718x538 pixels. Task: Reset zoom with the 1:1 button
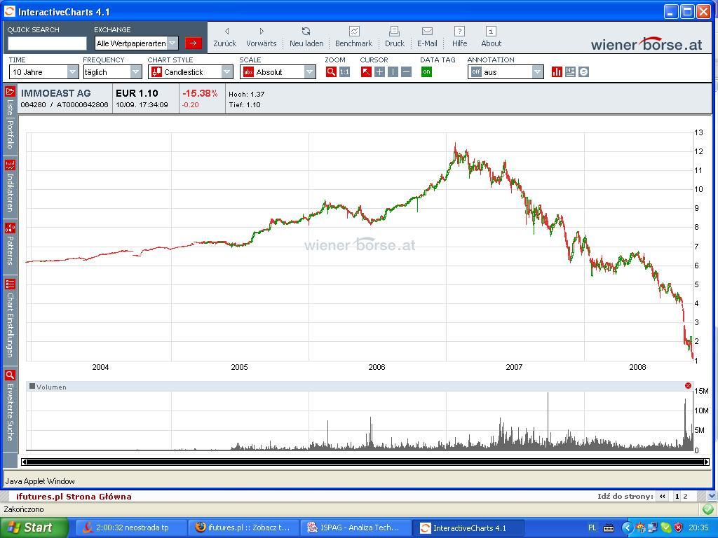point(344,72)
